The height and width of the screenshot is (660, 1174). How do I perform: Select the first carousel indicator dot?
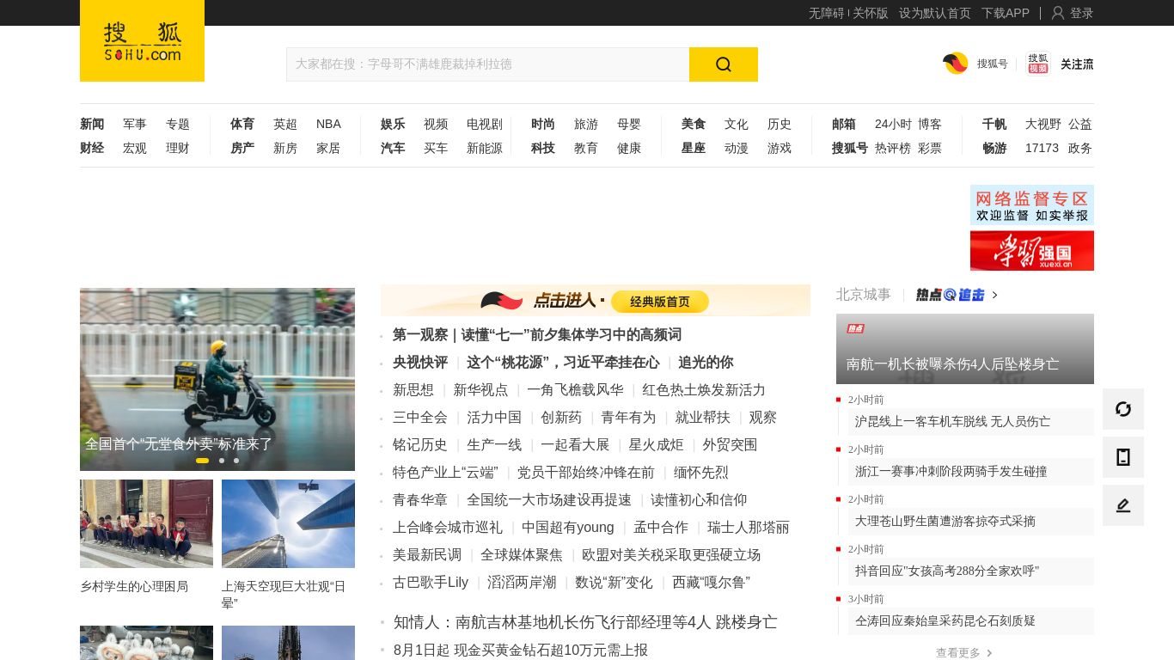coord(202,461)
